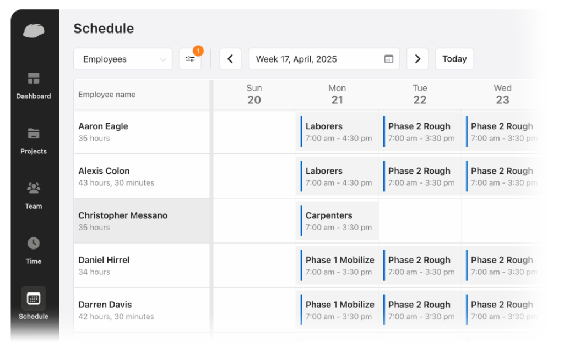Go to the previous week
564x354 pixels.
(x=230, y=59)
